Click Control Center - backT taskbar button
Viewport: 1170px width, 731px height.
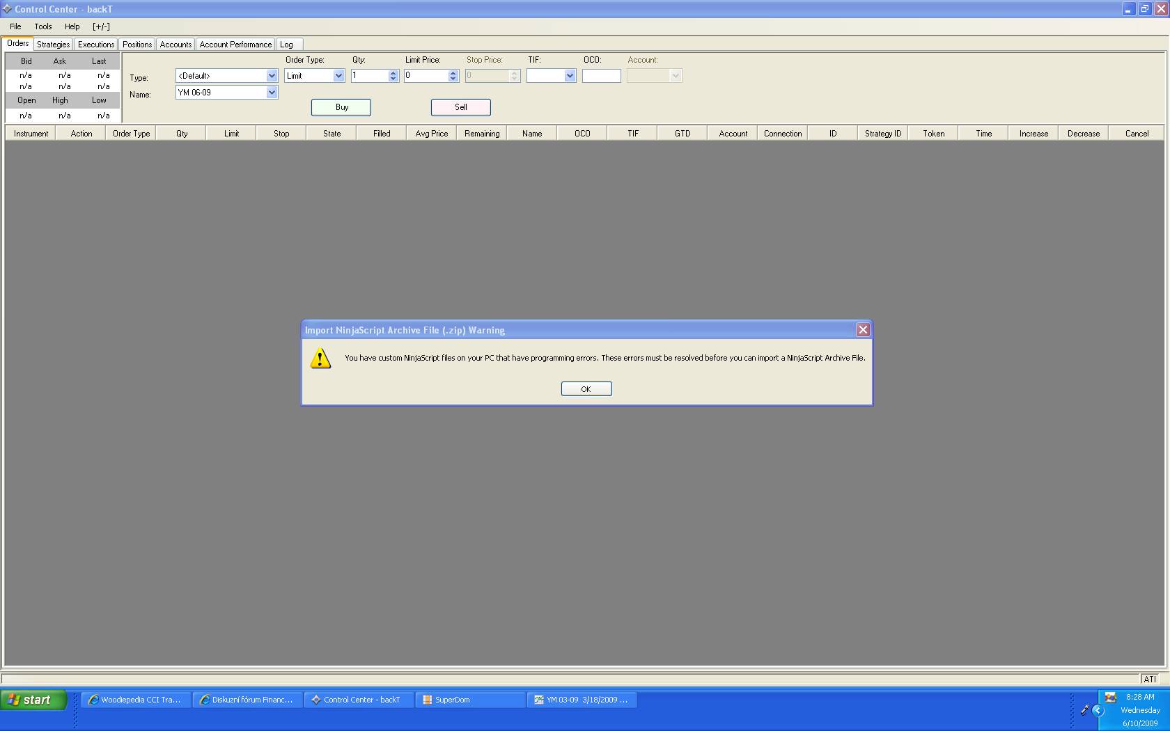click(x=359, y=700)
